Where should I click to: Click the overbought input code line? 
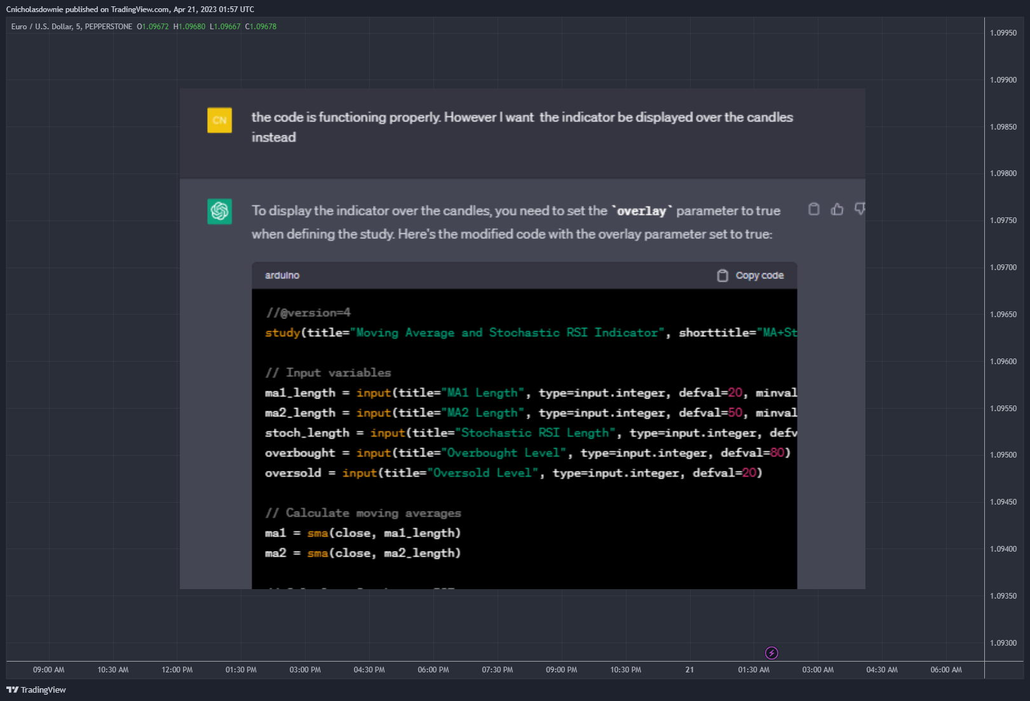click(x=527, y=453)
